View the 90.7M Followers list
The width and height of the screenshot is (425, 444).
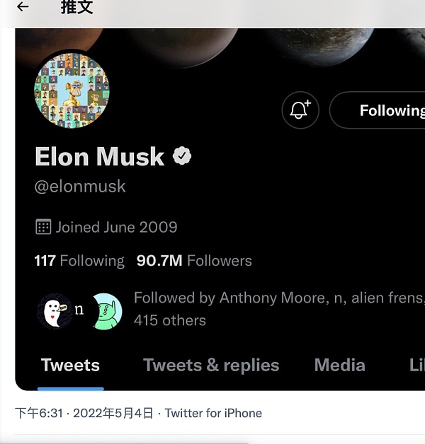pos(194,261)
